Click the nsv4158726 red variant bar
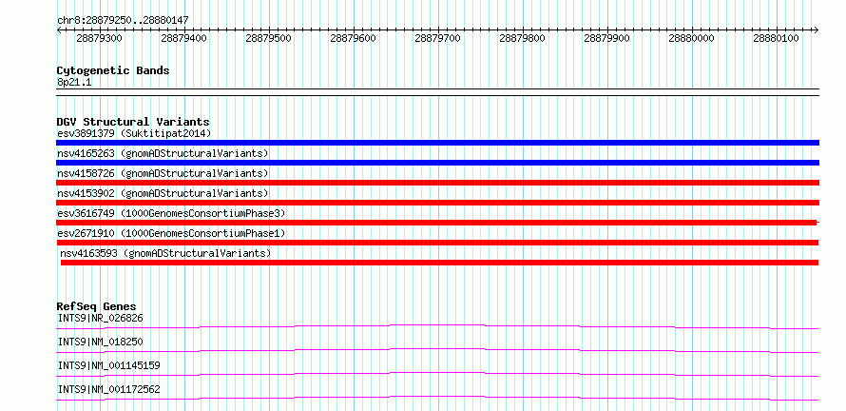 (x=437, y=183)
